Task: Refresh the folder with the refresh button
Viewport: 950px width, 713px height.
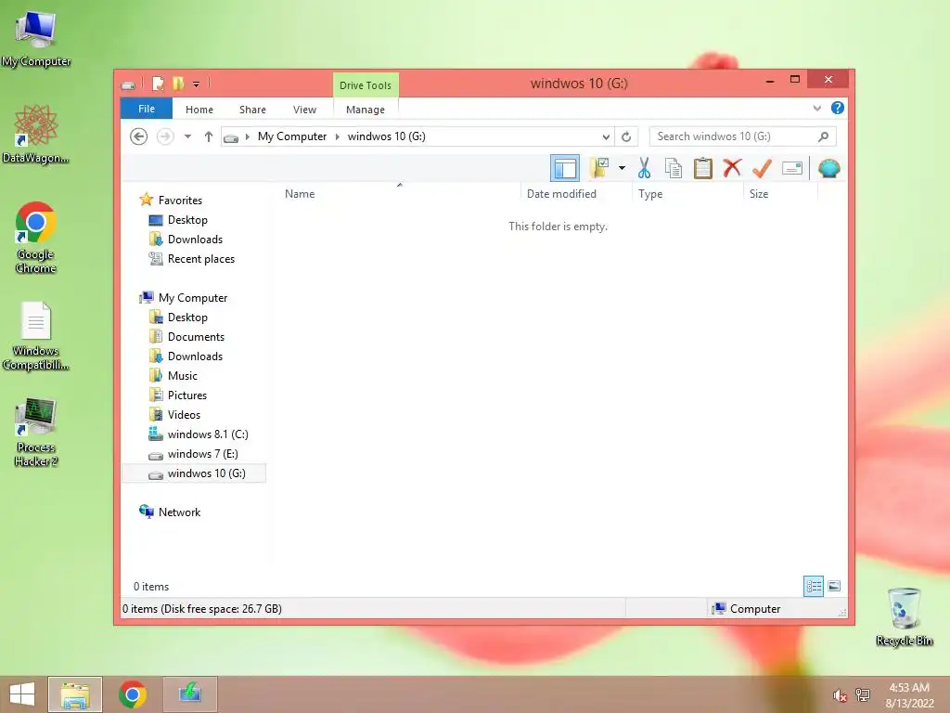Action: click(x=626, y=137)
